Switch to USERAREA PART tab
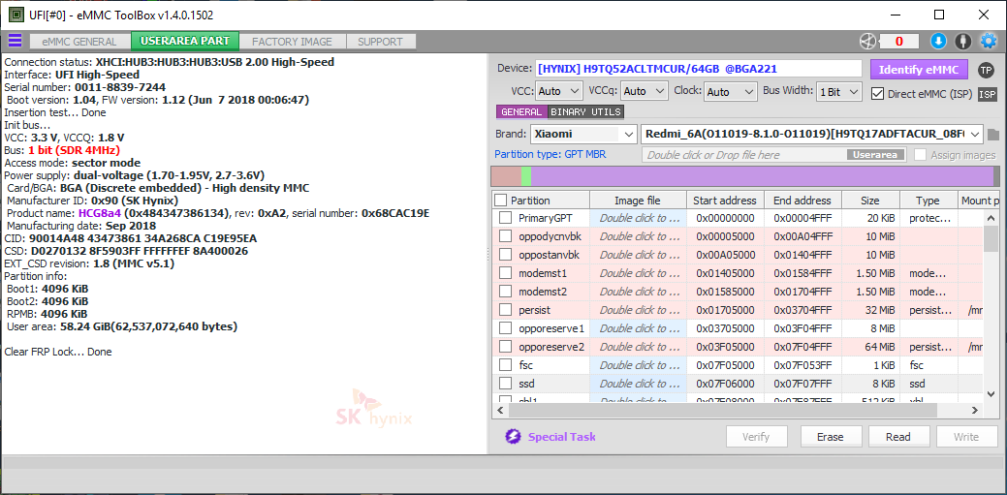Image resolution: width=1007 pixels, height=495 pixels. coord(185,41)
